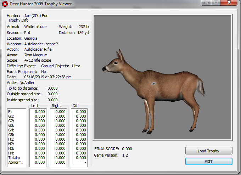This screenshot has width=241, height=175.
Task: Maximize the Trophy Viewer window
Action: [x=215, y=3]
